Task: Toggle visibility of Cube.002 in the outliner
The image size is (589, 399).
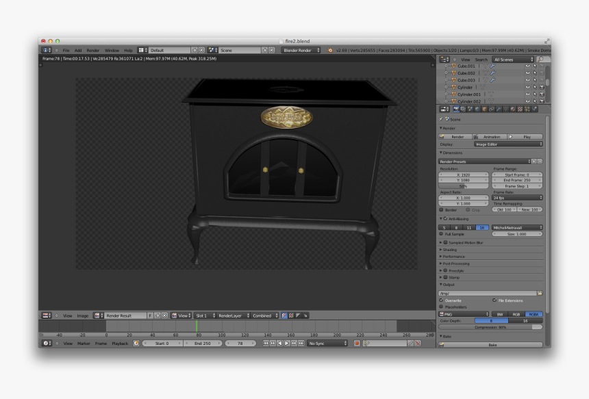Action: tap(527, 73)
